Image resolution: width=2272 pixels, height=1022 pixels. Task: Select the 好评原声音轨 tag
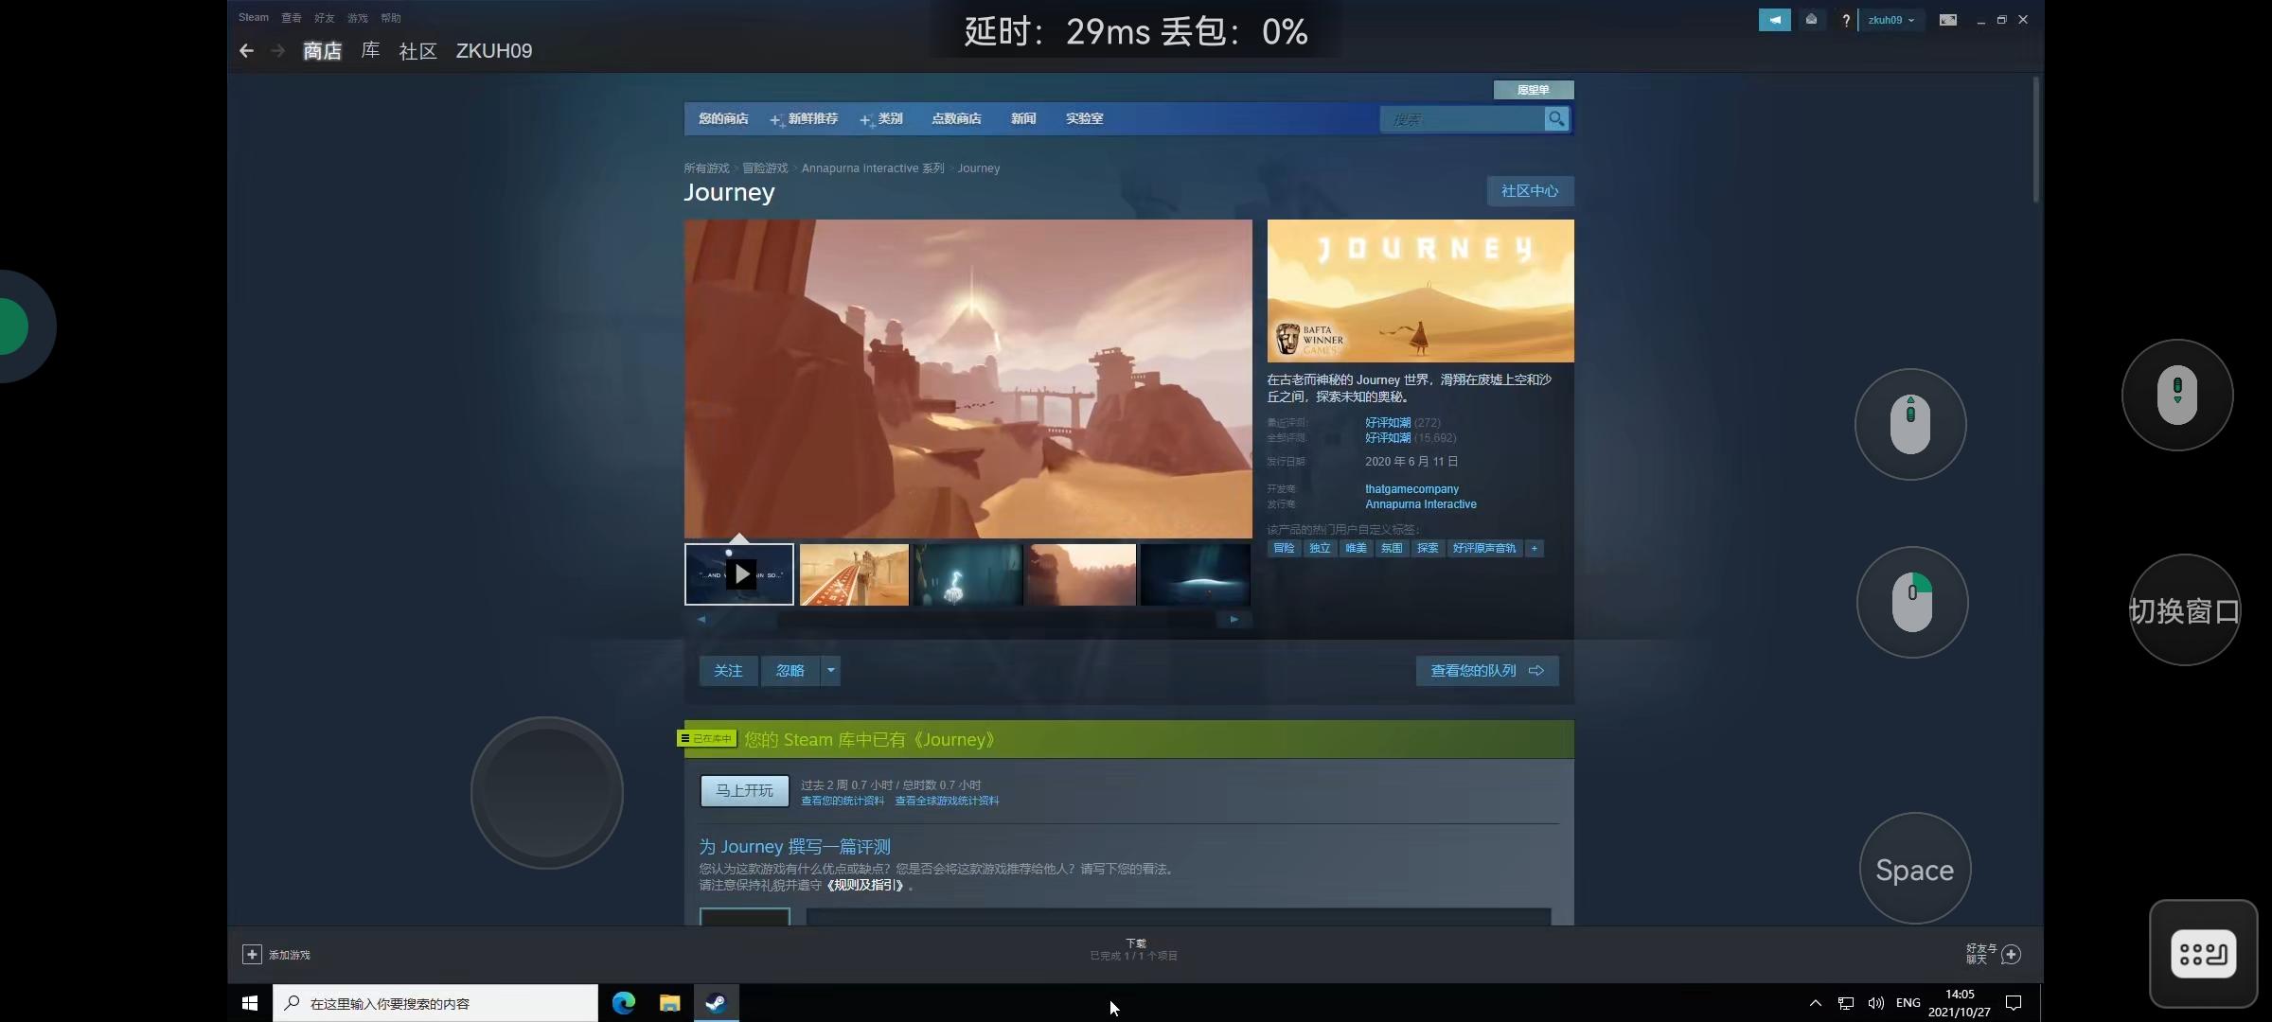click(x=1484, y=549)
